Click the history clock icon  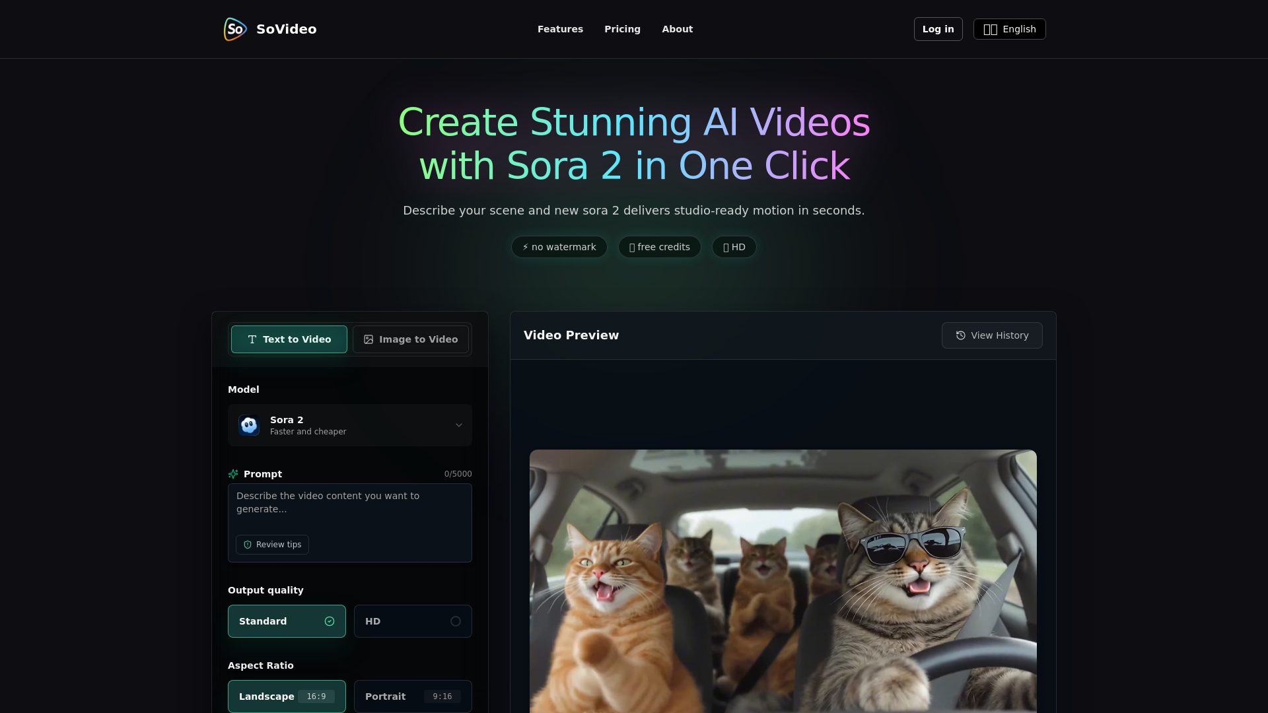(961, 335)
